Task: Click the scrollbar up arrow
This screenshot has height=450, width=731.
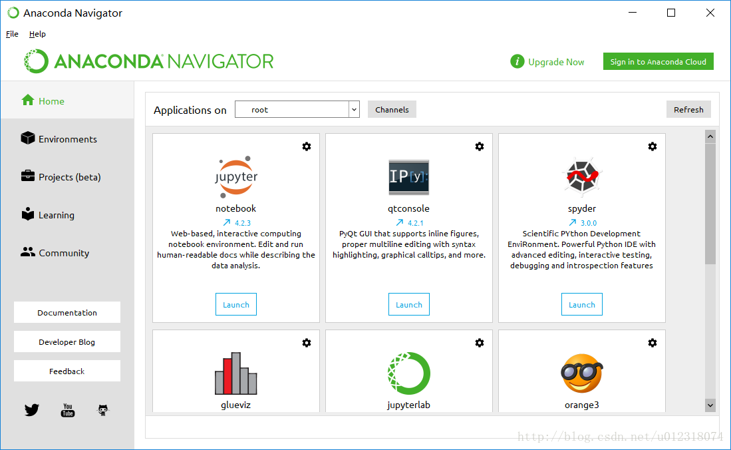Action: pyautogui.click(x=710, y=136)
